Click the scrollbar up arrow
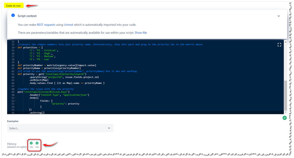This screenshot has width=294, height=158. (285, 42)
